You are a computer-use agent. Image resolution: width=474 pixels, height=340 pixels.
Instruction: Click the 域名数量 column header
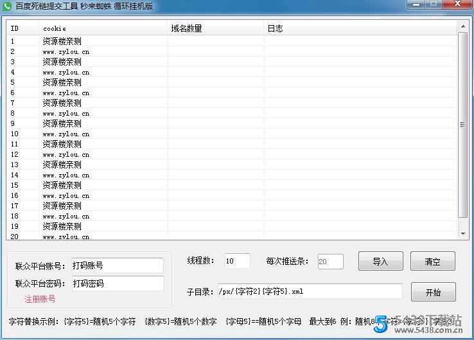[x=216, y=28]
